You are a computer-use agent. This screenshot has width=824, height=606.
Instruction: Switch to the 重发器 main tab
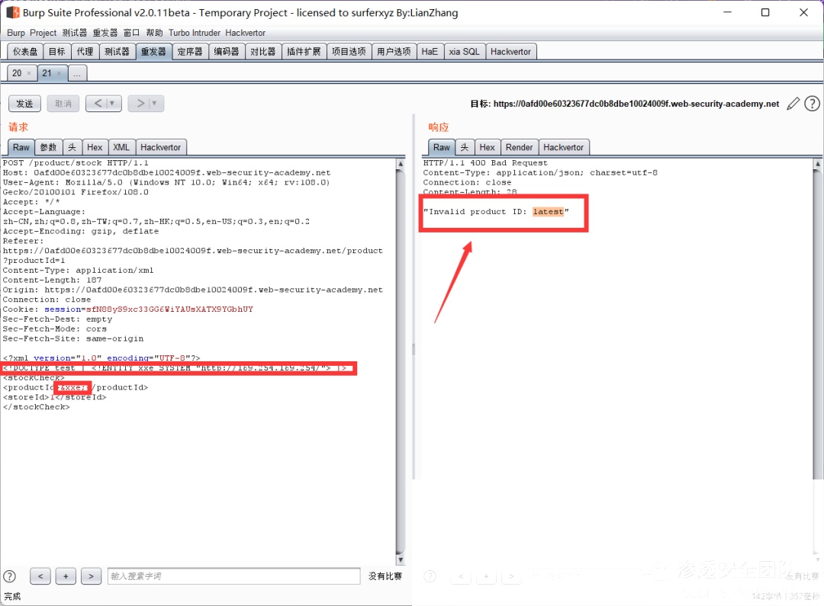click(153, 52)
